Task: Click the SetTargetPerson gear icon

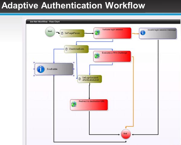Action: click(62, 33)
